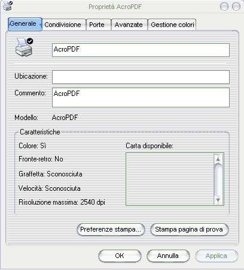Click the Applica button

coord(216,256)
